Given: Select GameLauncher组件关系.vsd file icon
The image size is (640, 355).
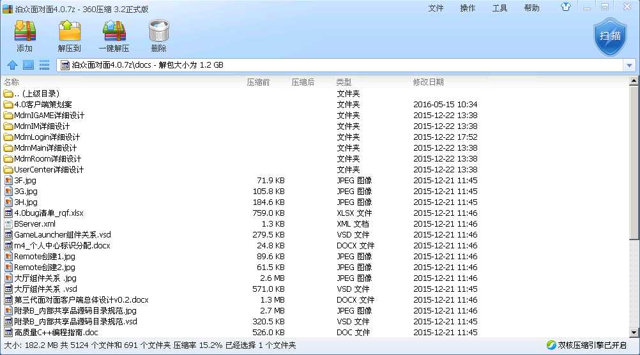Looking at the screenshot, I should (8, 234).
